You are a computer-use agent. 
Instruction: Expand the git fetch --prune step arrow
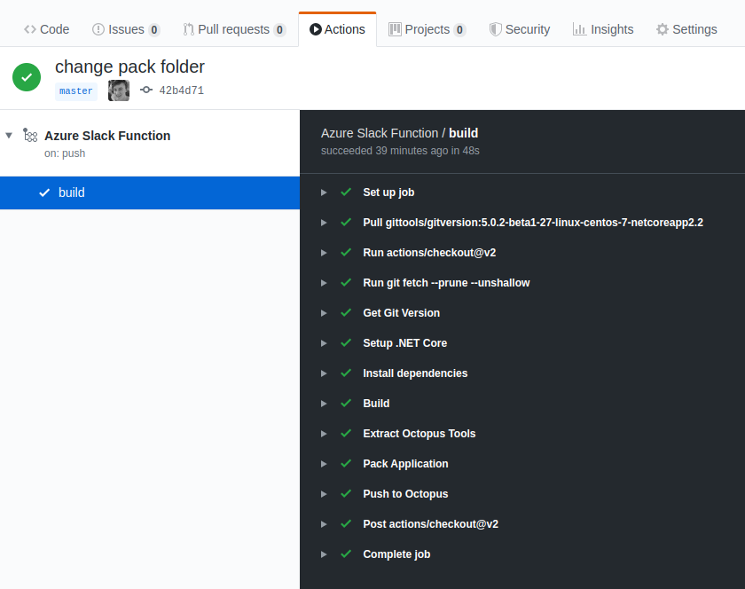coord(324,283)
